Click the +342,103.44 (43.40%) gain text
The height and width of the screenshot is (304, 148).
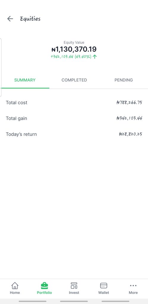tap(71, 57)
